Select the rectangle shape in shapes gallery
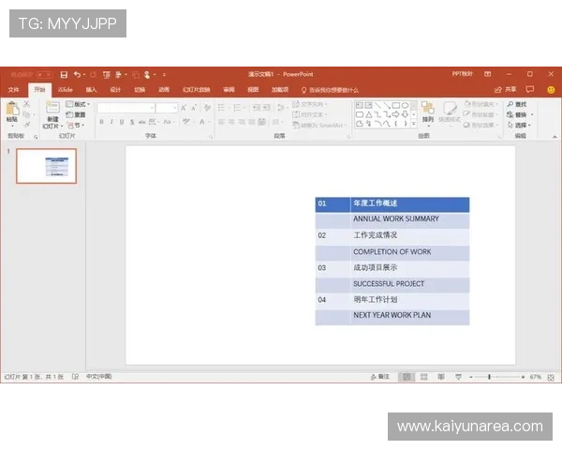562x450 pixels. point(396,105)
